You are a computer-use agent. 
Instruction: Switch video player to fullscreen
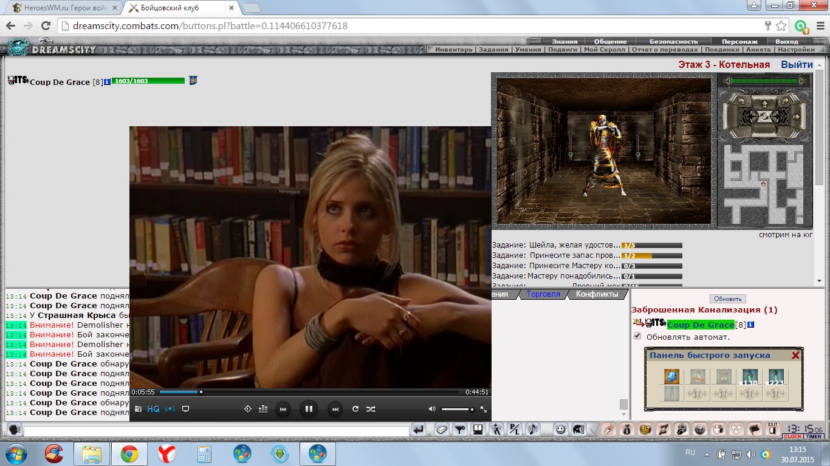tap(484, 409)
